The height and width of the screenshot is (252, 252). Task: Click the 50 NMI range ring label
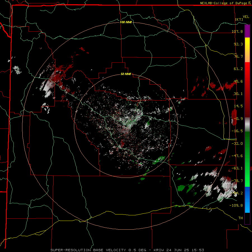point(126,74)
